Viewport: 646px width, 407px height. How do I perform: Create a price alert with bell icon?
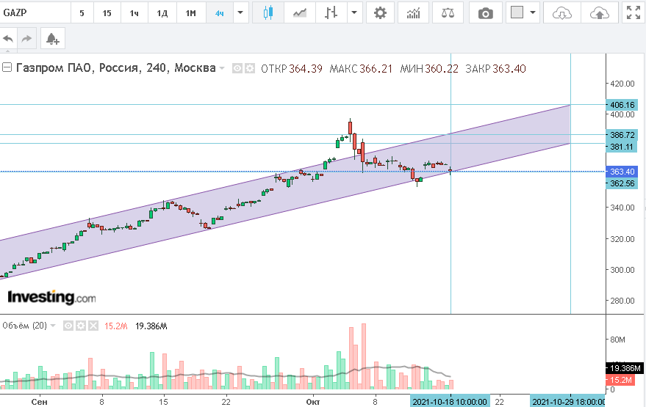point(53,39)
